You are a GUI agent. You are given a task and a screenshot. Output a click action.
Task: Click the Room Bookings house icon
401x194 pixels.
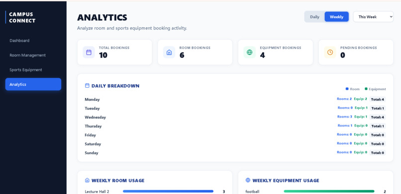click(169, 52)
